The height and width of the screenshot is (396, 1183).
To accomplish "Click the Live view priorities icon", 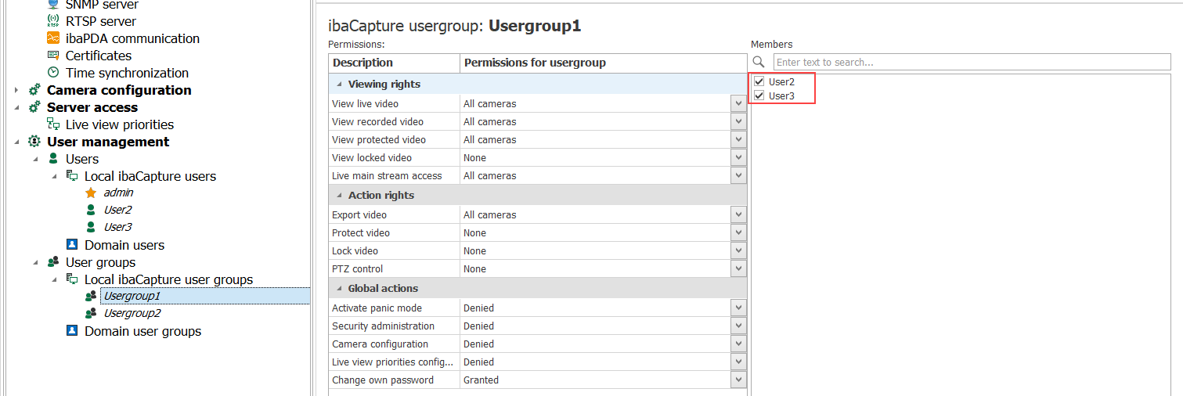I will pyautogui.click(x=53, y=124).
